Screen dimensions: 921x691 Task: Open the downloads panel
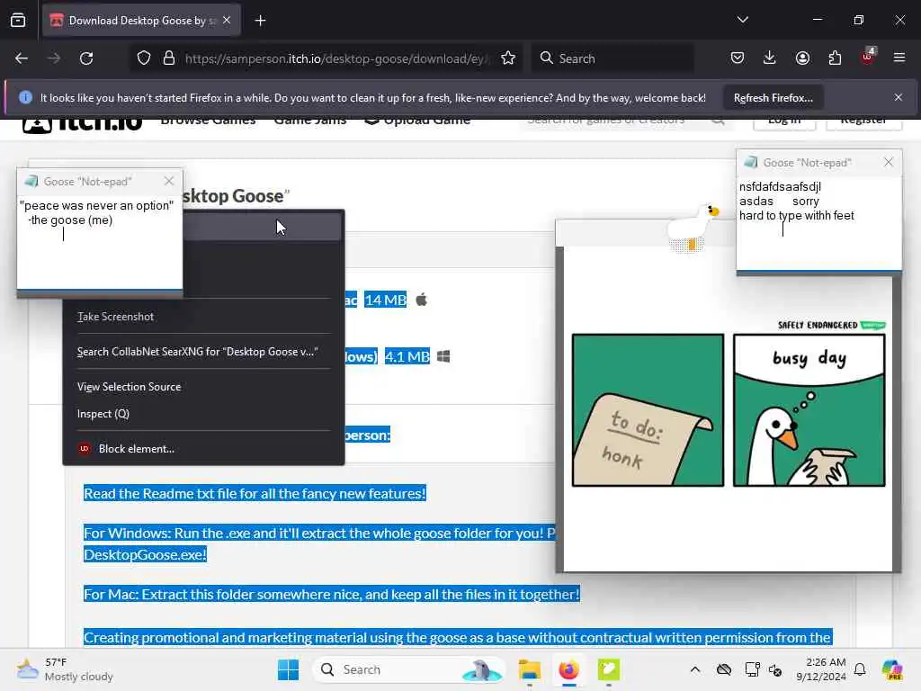pos(770,58)
